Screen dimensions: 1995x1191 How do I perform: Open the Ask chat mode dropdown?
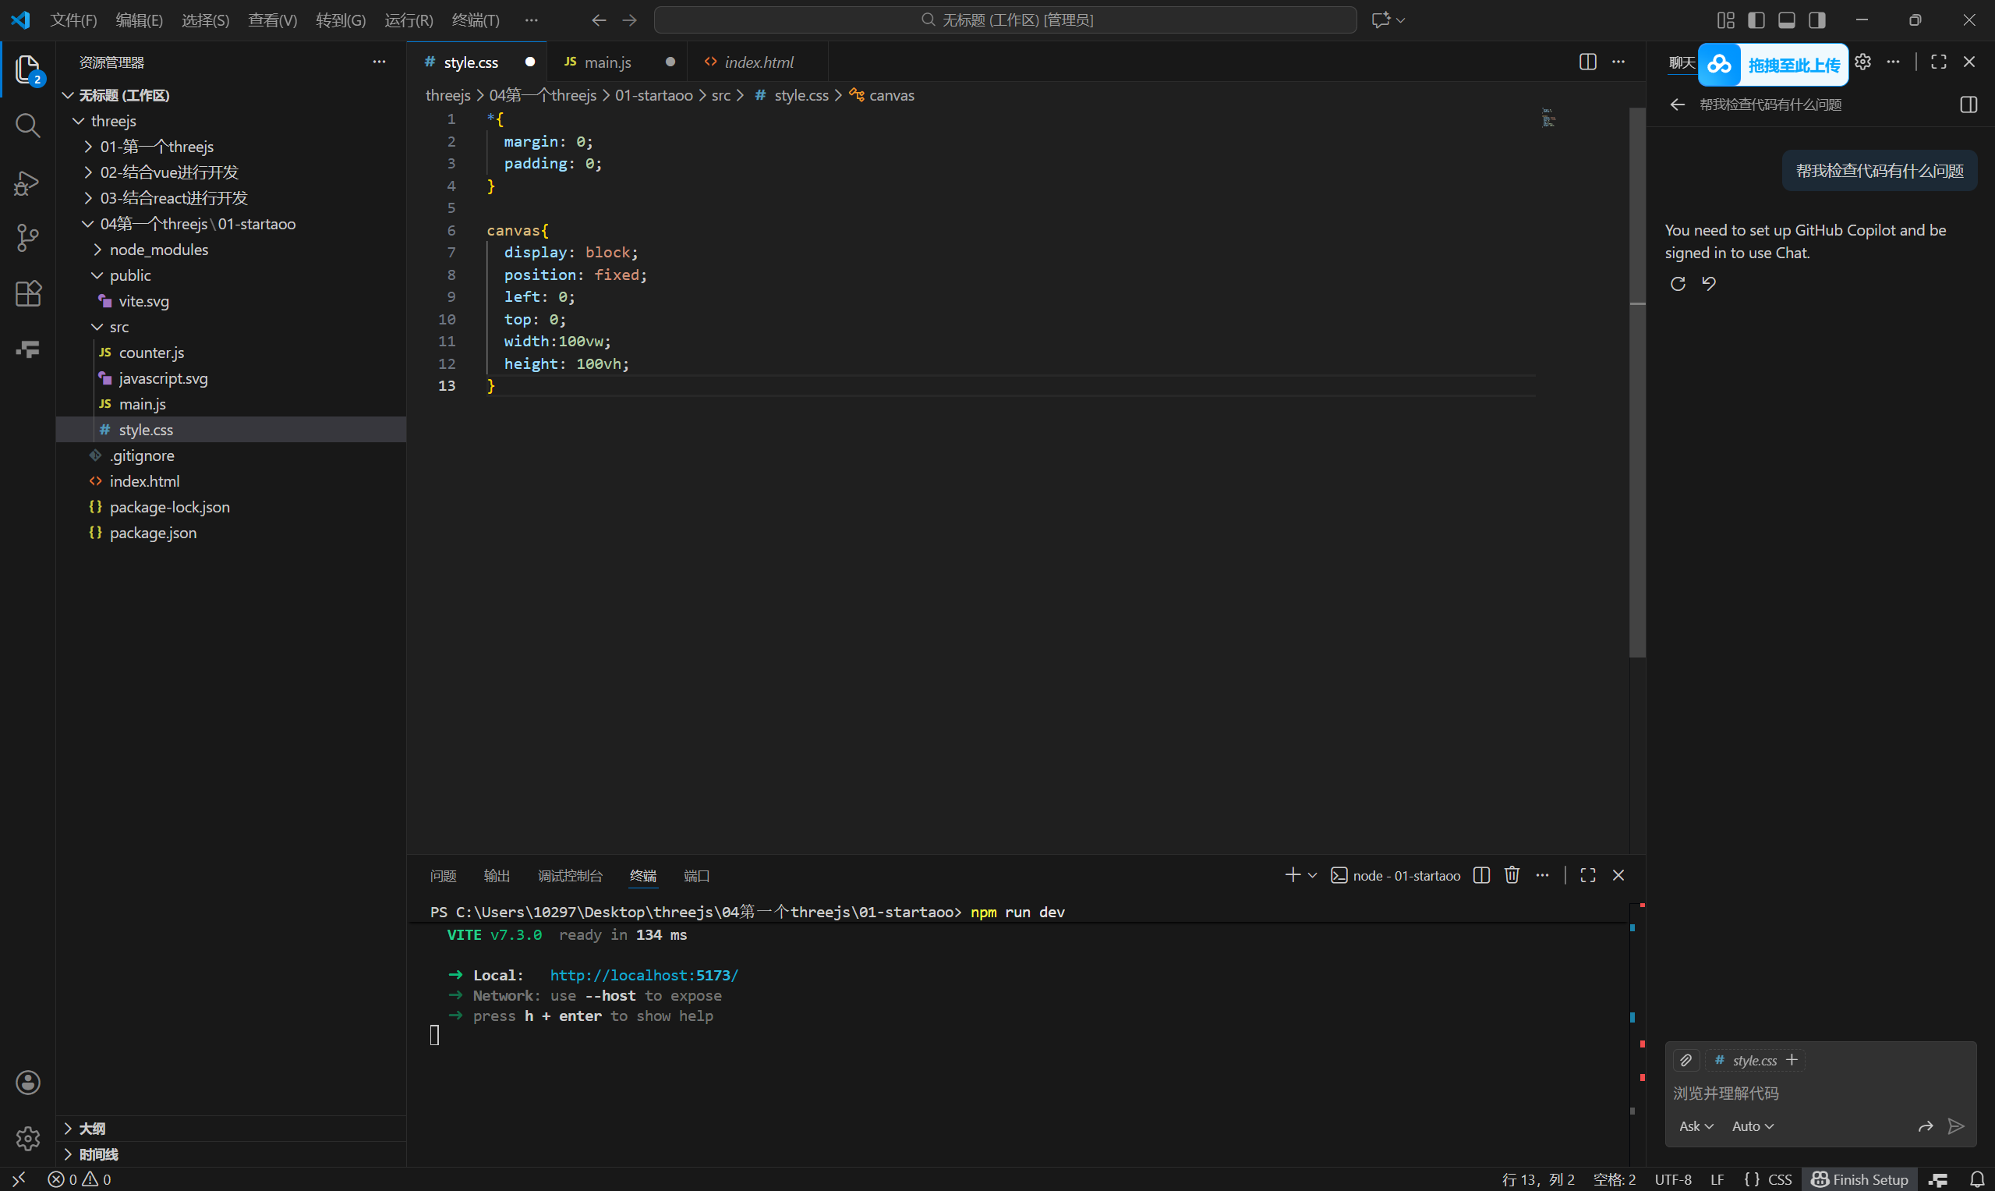[1696, 1126]
